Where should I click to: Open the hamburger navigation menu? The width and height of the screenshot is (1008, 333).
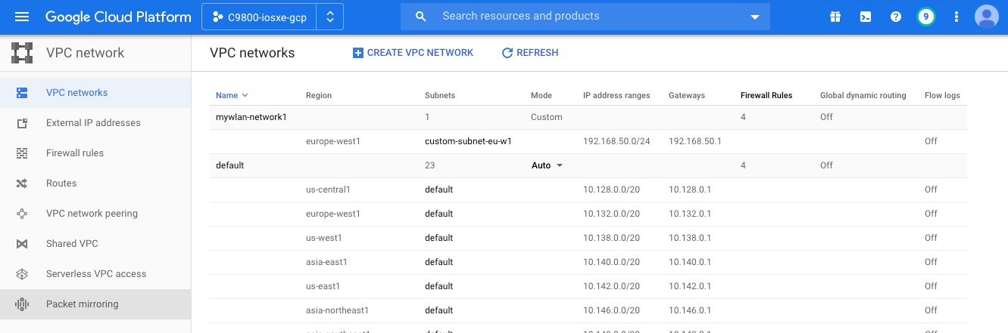pos(22,17)
